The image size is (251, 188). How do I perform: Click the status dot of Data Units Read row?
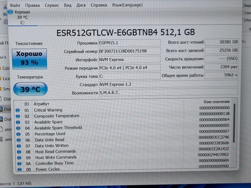[19, 140]
